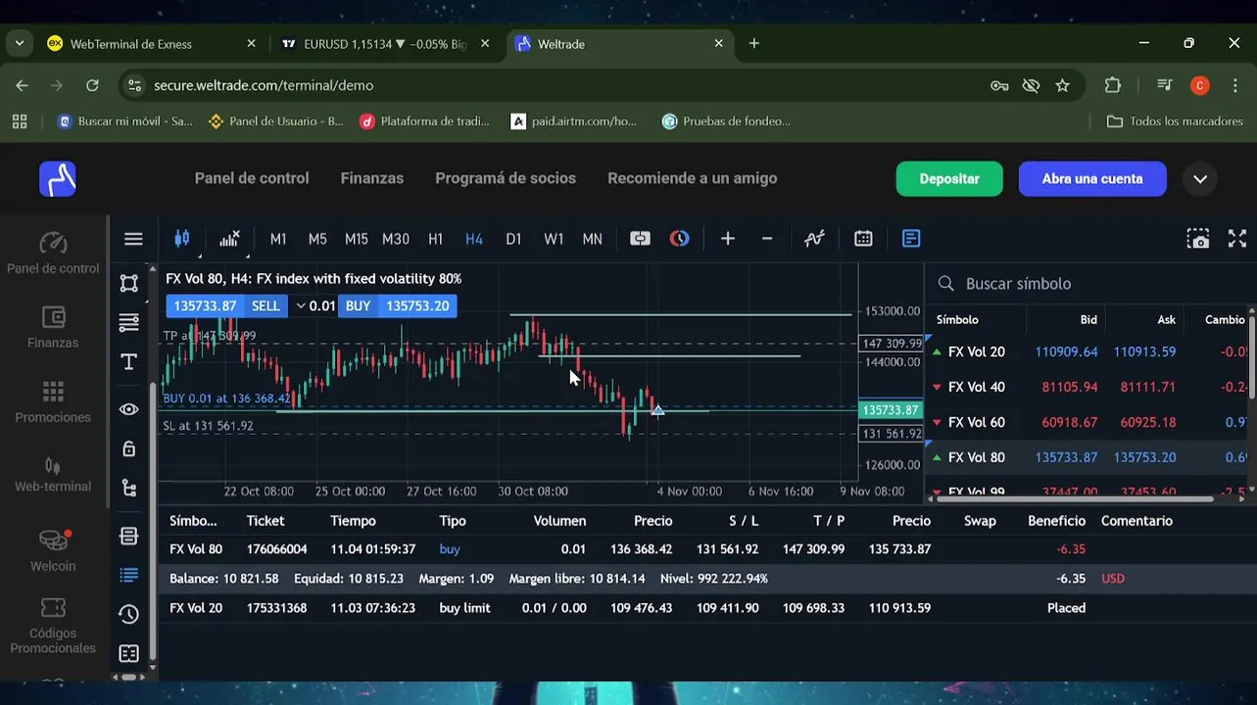Toggle the trade form panel icon
Viewport: 1257px width, 705px height.
click(x=911, y=239)
